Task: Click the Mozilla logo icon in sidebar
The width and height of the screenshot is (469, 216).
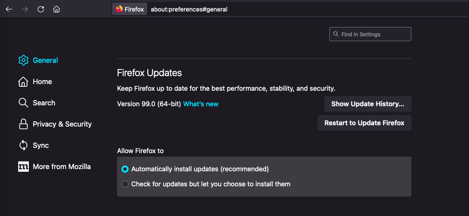Action: (23, 166)
